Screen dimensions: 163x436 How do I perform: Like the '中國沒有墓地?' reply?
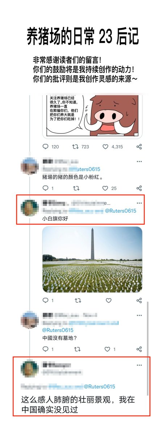click(107, 349)
